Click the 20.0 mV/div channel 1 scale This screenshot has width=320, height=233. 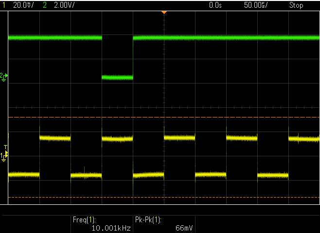23,5
